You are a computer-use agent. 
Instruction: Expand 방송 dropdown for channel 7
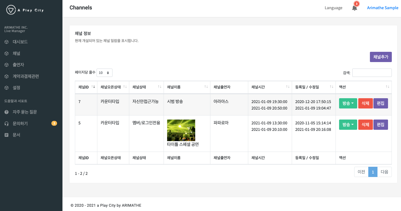click(x=348, y=103)
